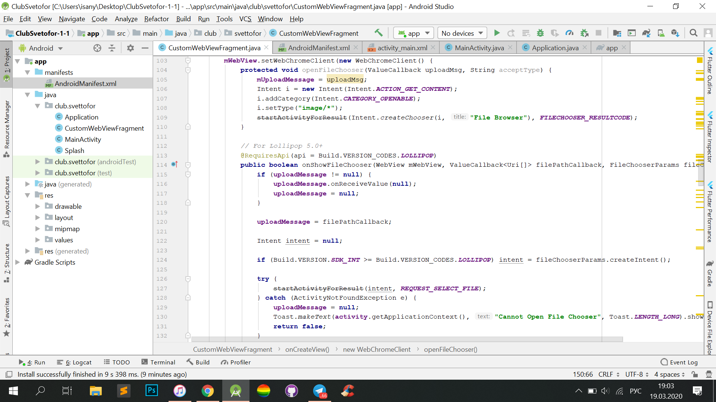Click the Make Project hammer icon

(x=379, y=33)
